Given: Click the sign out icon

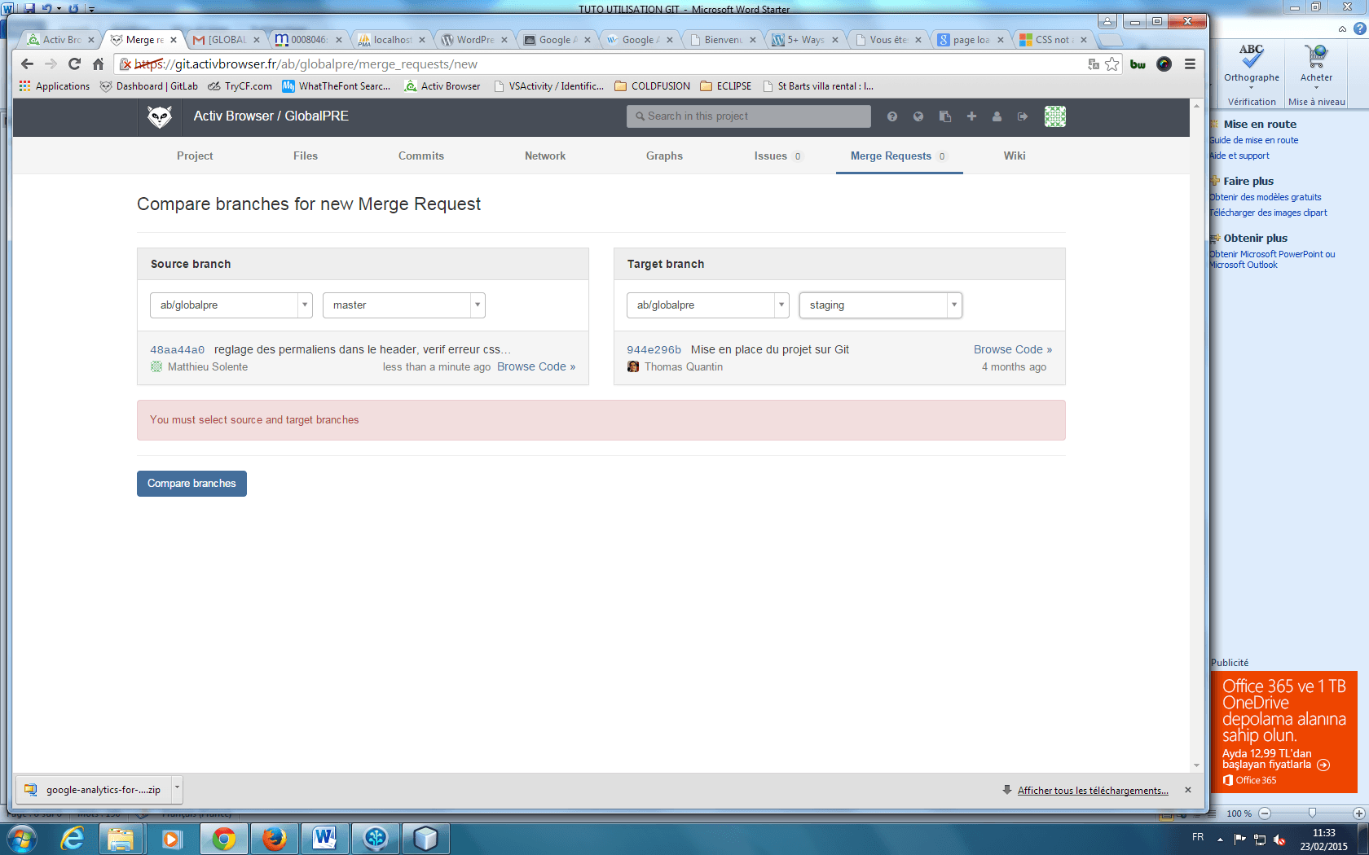Looking at the screenshot, I should (x=1023, y=116).
